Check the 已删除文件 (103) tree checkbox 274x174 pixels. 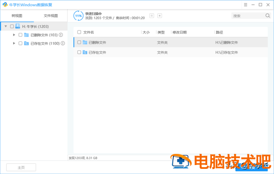(20, 35)
